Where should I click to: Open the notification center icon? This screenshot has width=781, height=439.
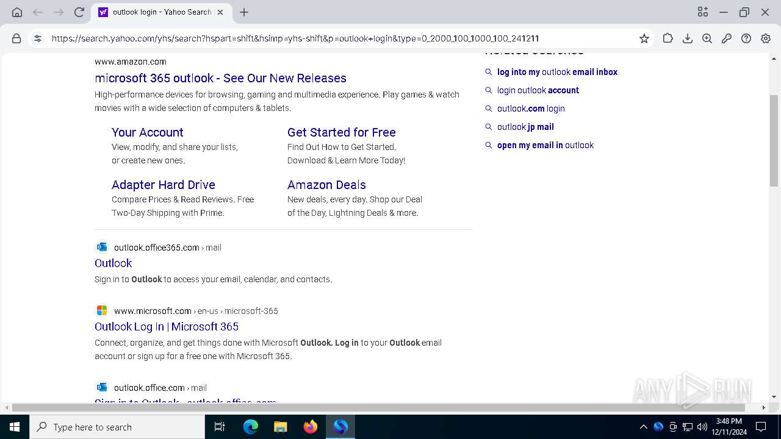point(761,427)
